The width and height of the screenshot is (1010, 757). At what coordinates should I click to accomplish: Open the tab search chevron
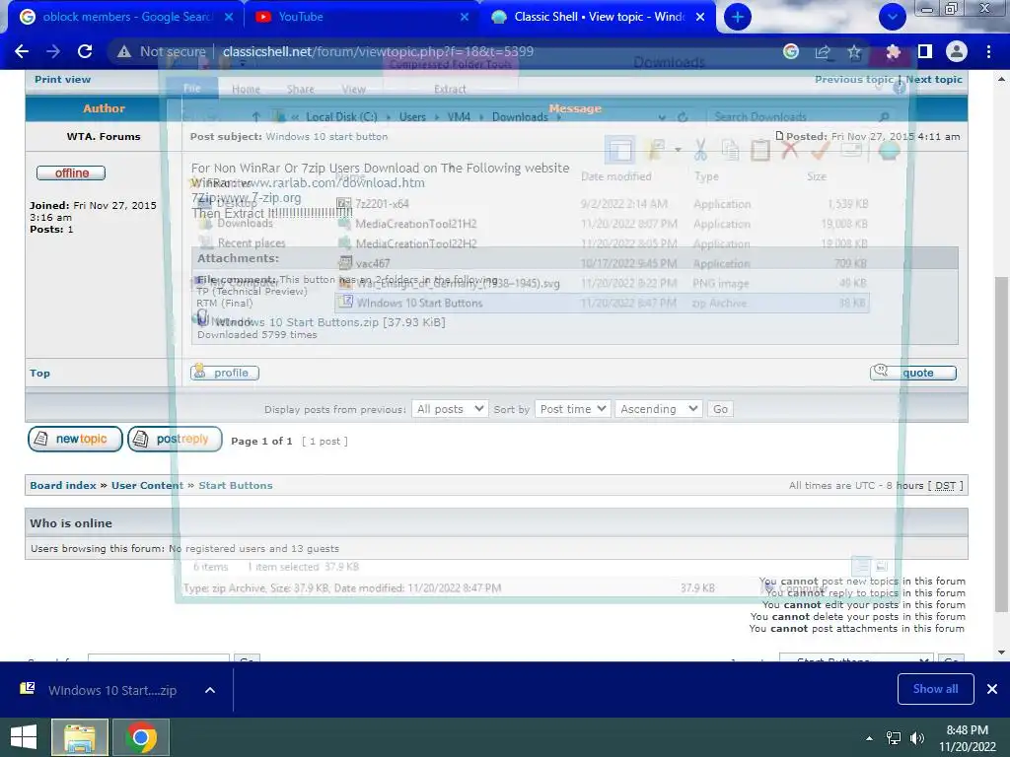892,17
